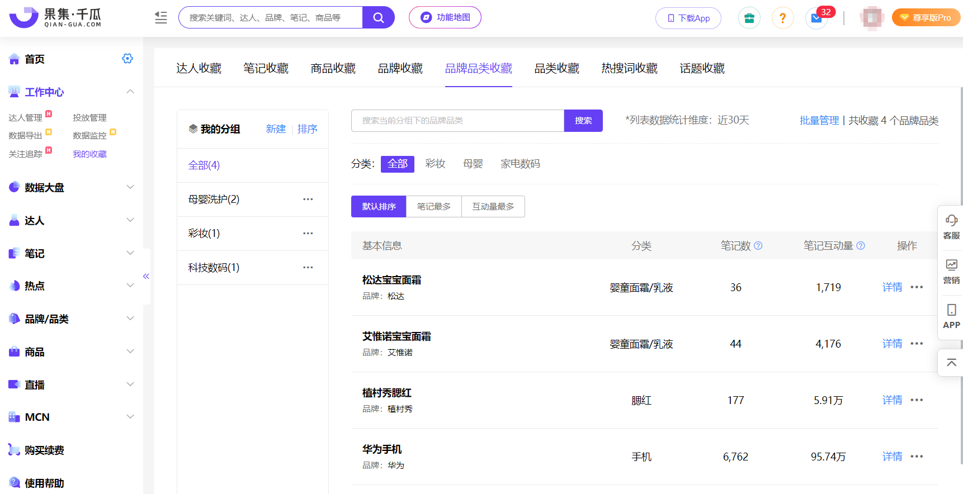963x494 pixels.
Task: Focus the top keyword search field
Action: (x=271, y=17)
